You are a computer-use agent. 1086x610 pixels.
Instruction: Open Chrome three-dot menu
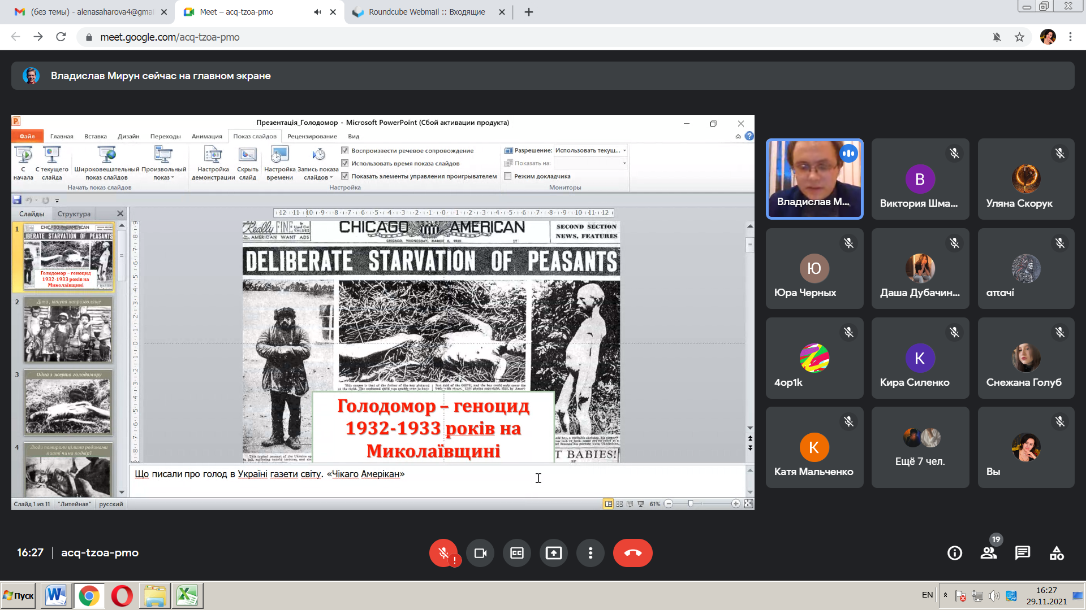(1070, 37)
